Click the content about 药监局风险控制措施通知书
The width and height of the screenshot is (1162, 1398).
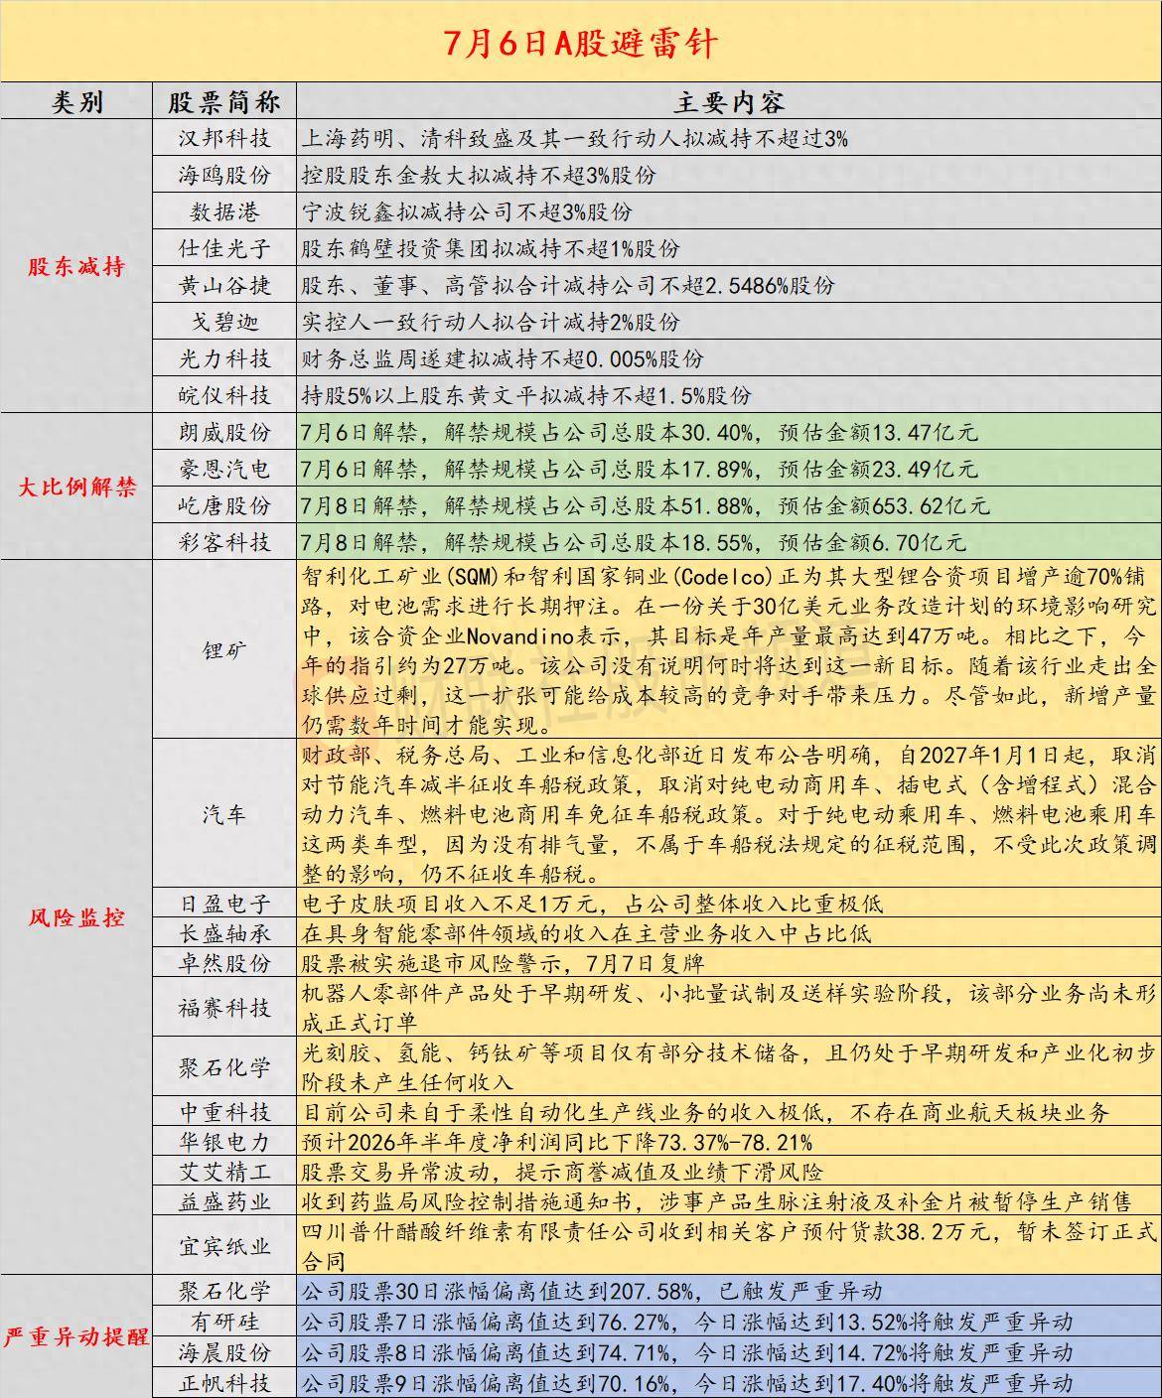(717, 1201)
